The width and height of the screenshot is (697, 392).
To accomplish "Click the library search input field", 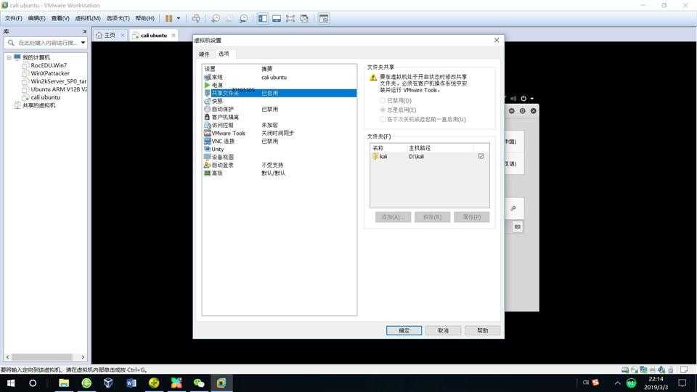I will (x=48, y=43).
